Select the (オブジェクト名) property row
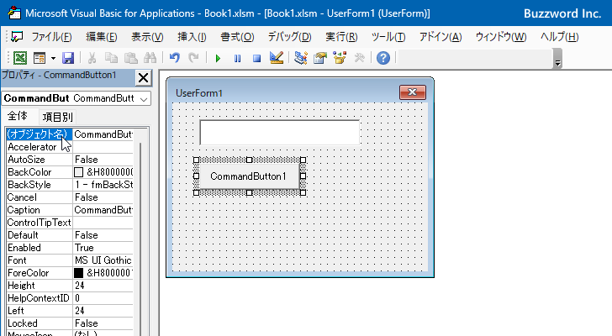The width and height of the screenshot is (612, 336). coord(70,134)
